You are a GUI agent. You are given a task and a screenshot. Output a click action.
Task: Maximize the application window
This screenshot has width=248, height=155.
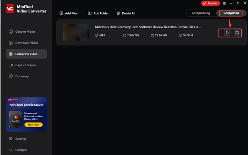click(238, 3)
